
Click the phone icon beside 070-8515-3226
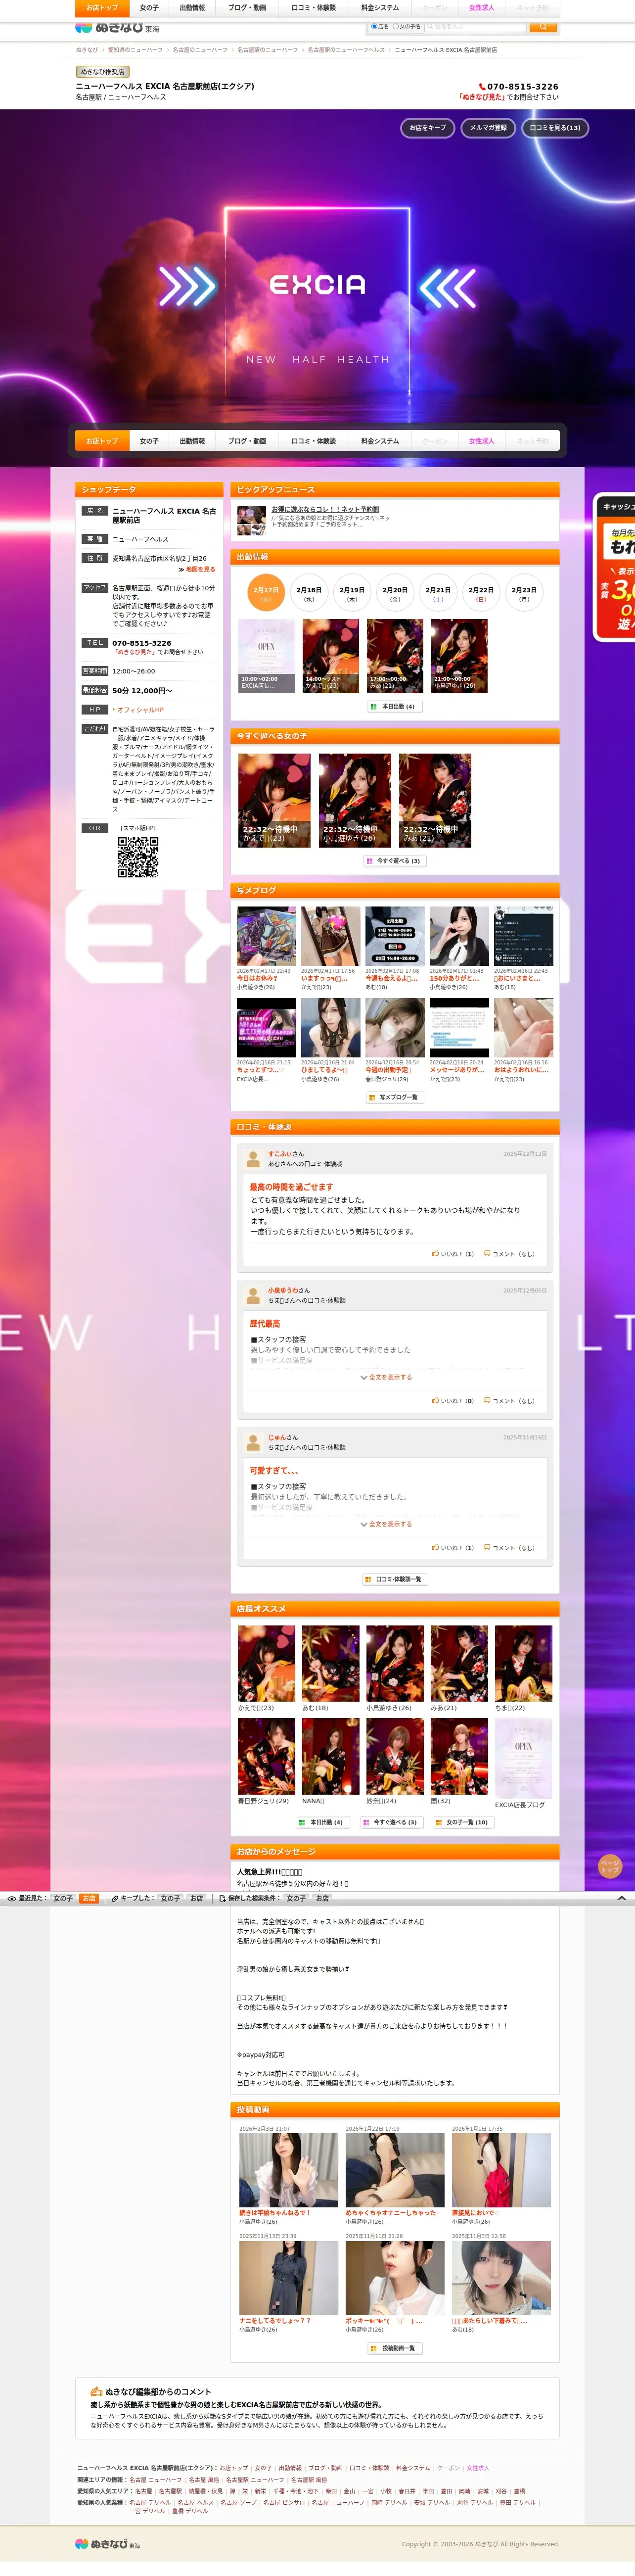(482, 87)
